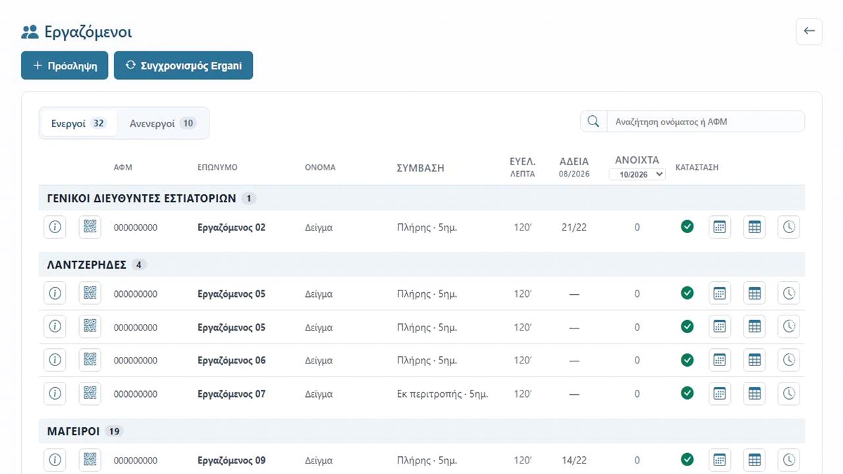Open info for Εργαζόμενος 02
This screenshot has height=474, width=843.
tap(55, 227)
